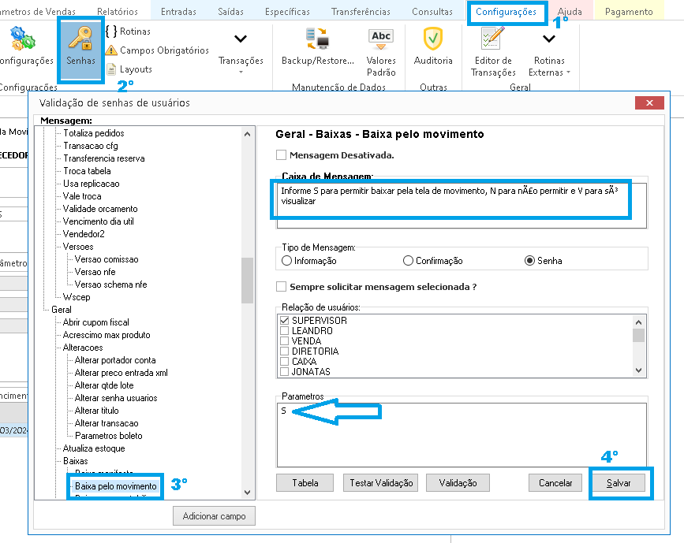Open Rotinas curly braces icon

click(111, 31)
